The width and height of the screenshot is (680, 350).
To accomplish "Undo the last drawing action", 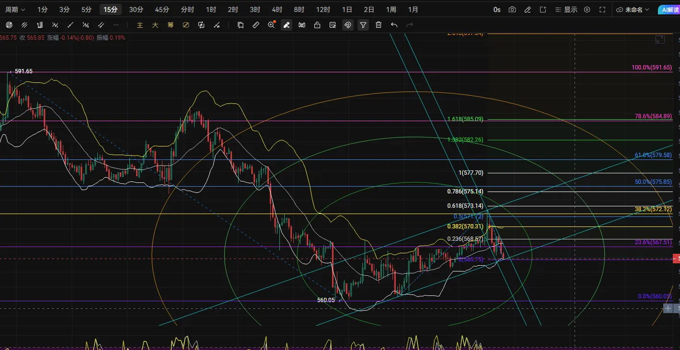I will pos(394,25).
